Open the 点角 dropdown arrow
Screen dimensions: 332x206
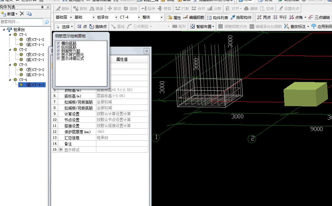click(x=305, y=18)
